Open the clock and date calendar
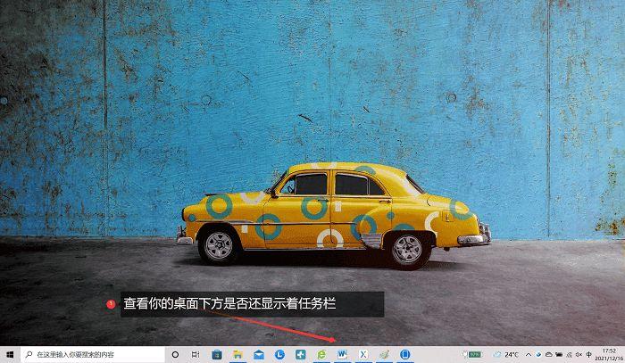The height and width of the screenshot is (363, 625). coord(609,355)
